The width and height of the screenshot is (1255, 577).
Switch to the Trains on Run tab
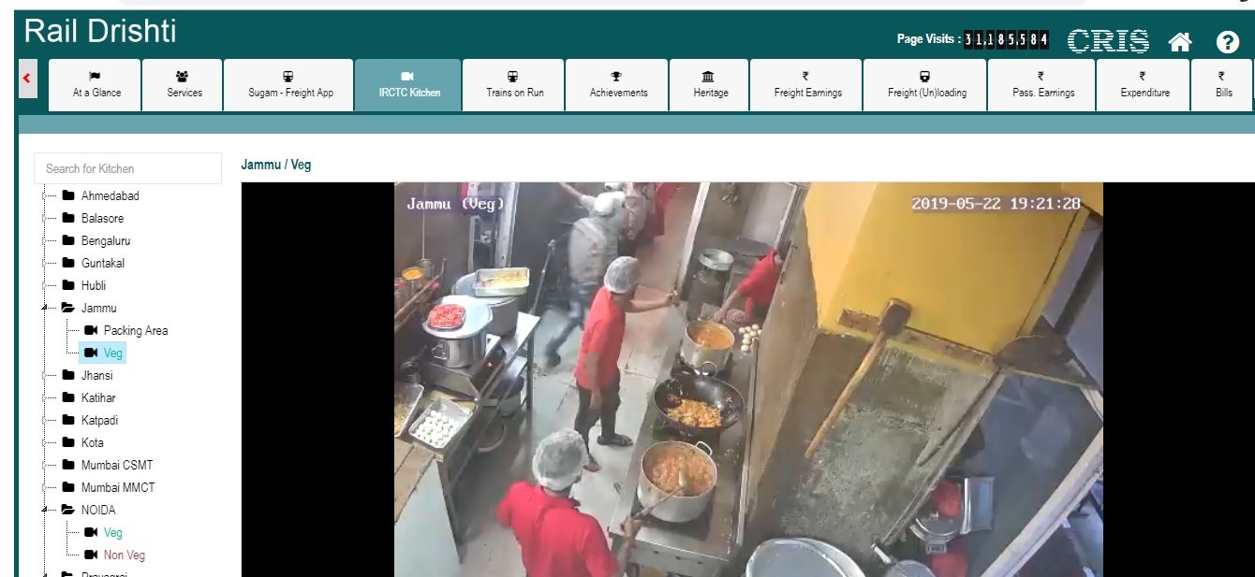coord(511,84)
